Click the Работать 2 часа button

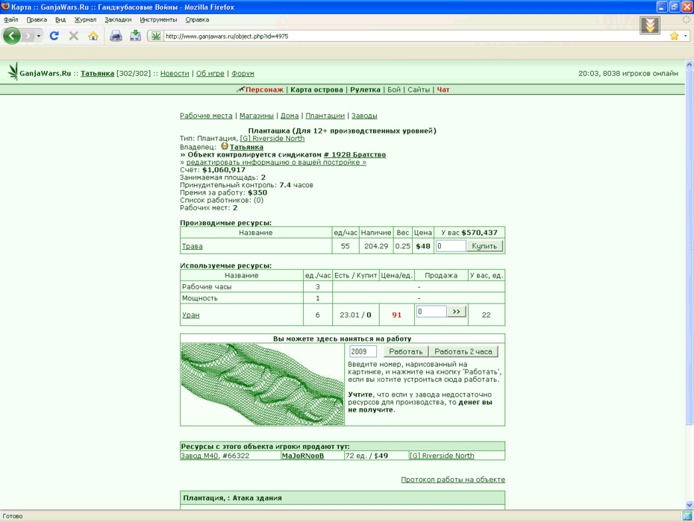[x=463, y=352]
